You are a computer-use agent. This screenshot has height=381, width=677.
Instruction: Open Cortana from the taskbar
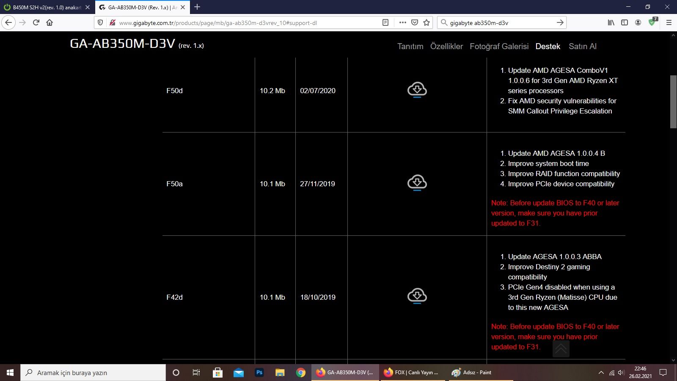point(176,373)
